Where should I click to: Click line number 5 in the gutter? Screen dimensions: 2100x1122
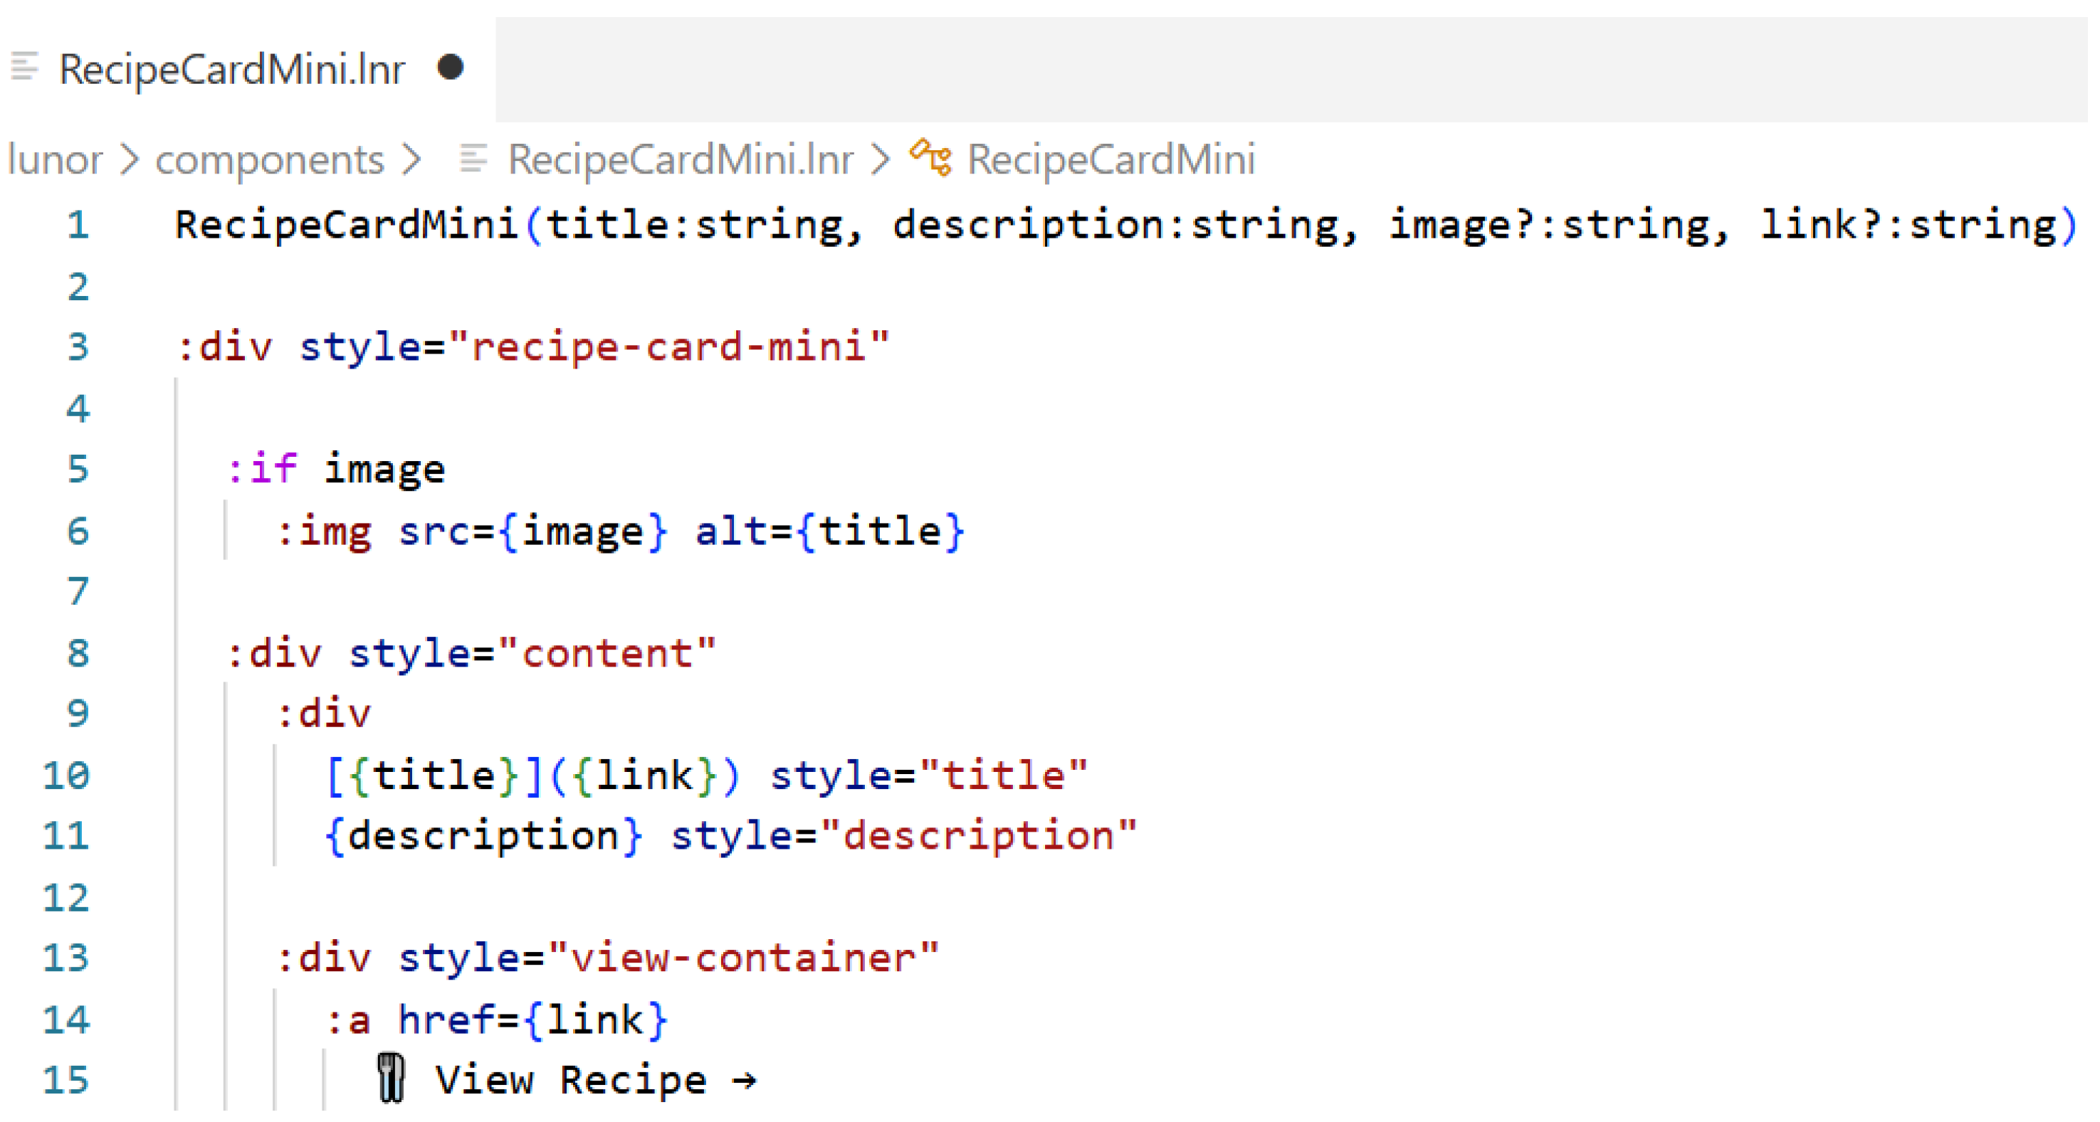click(78, 470)
